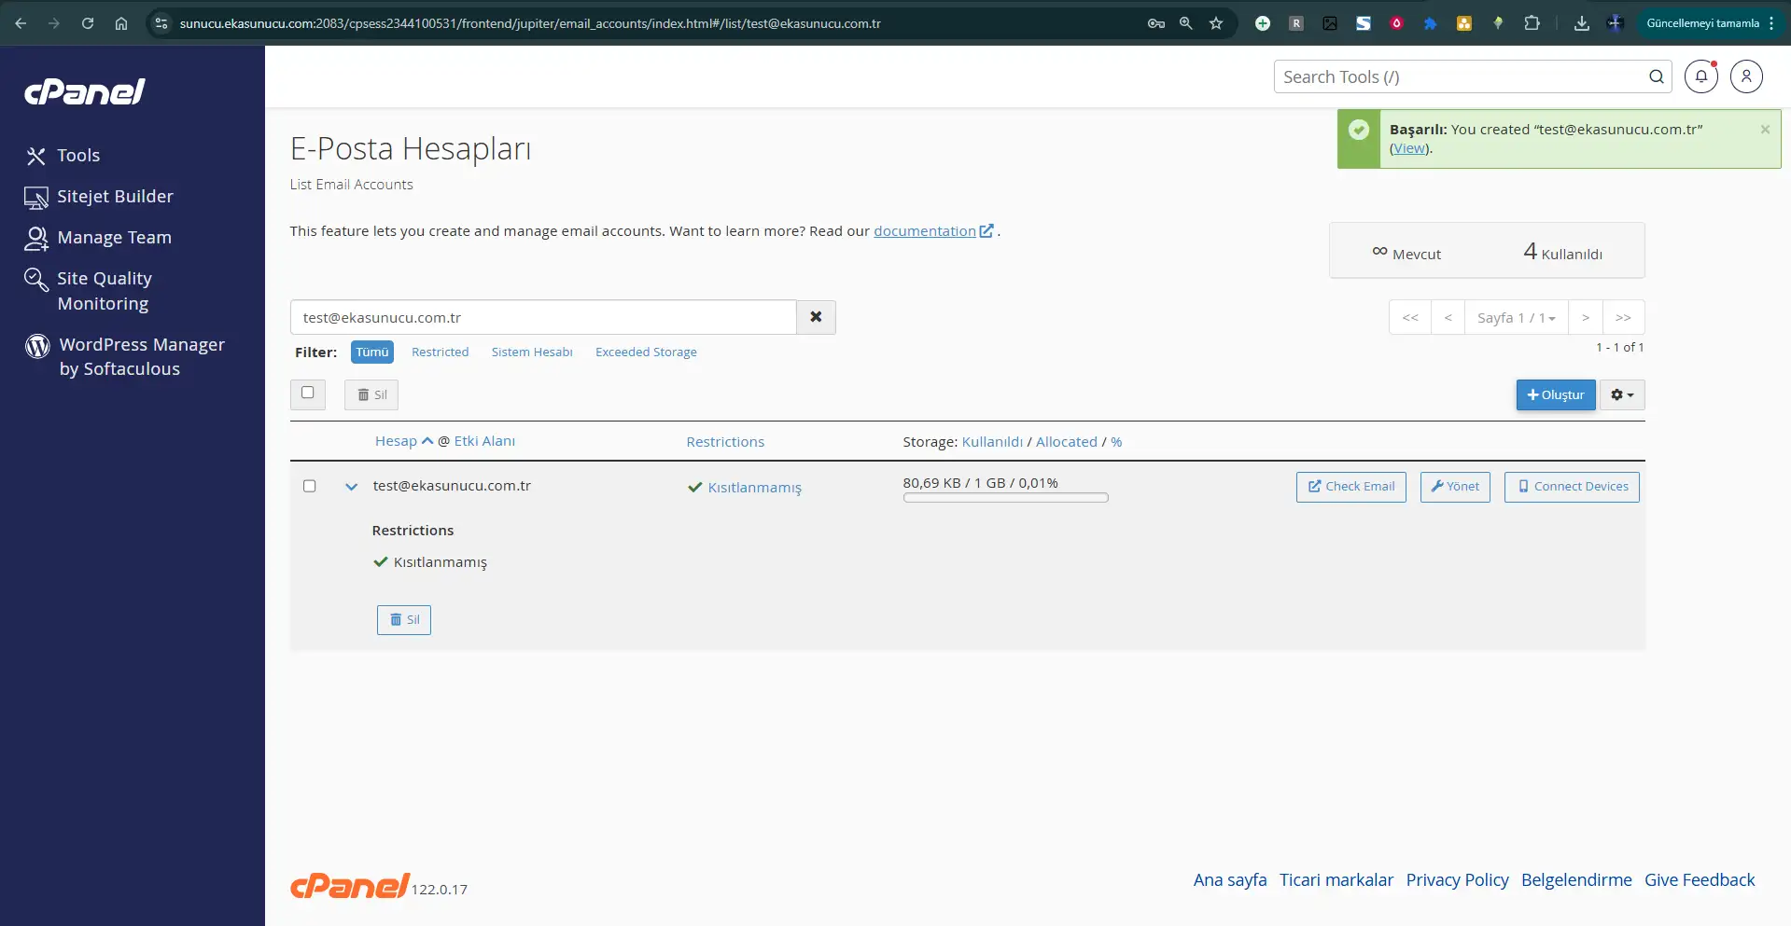Collapse the test@ekasunucu.com.tr row details
Image resolution: width=1791 pixels, height=926 pixels.
point(352,486)
